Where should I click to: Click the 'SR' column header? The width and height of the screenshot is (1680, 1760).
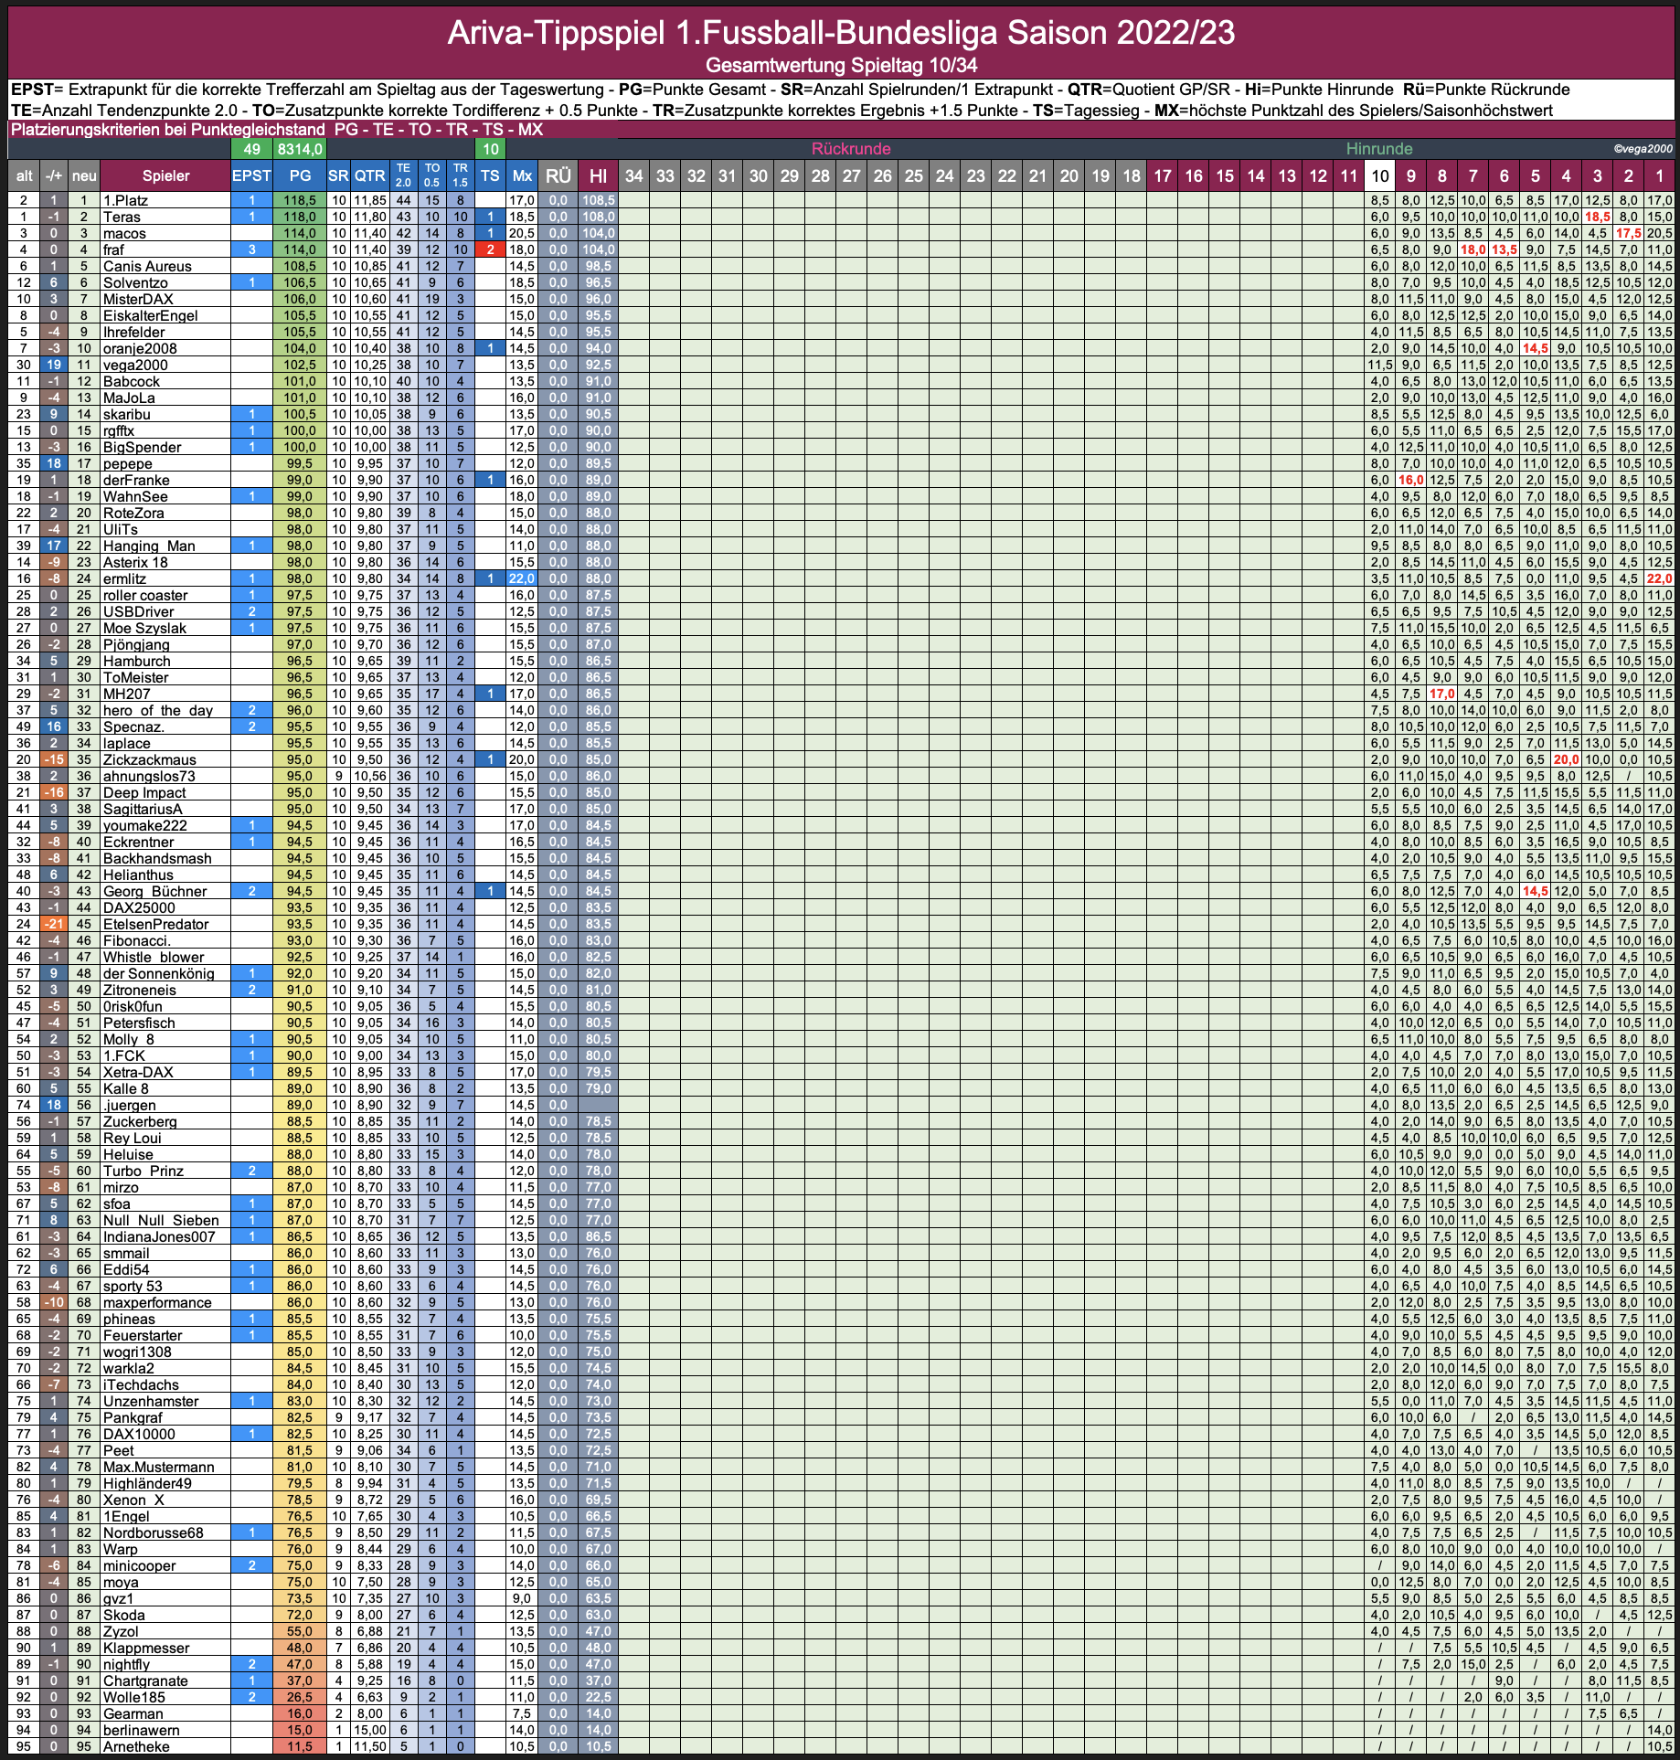[x=338, y=175]
